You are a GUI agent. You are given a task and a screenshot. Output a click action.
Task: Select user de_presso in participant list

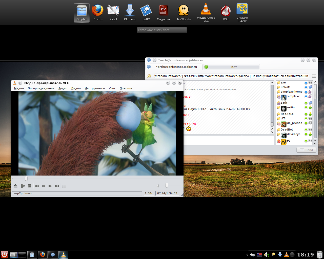tap(294, 124)
